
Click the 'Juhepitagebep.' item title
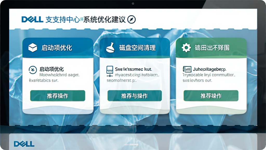coord(210,69)
